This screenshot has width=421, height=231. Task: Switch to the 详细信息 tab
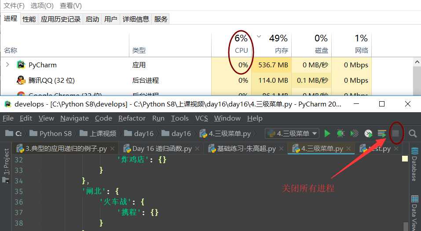136,19
